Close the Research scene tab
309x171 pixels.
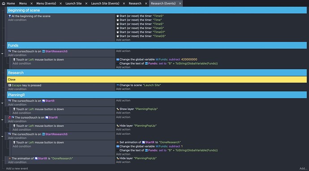coord(146,4)
